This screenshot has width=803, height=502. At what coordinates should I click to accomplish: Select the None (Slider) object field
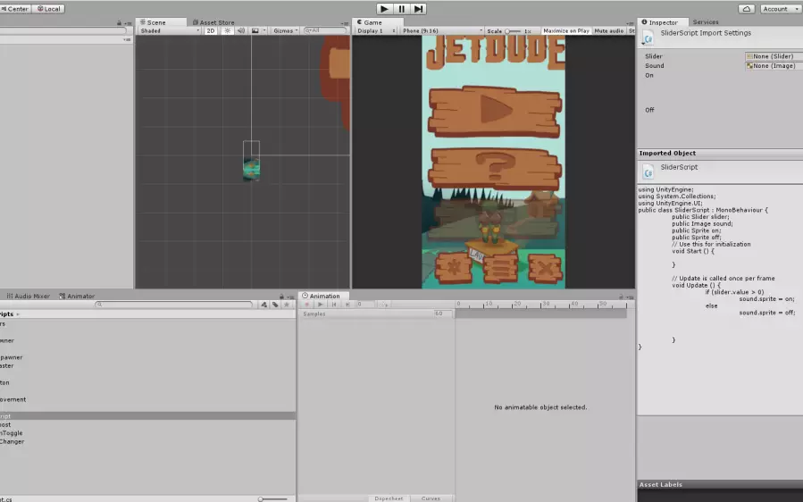(773, 56)
